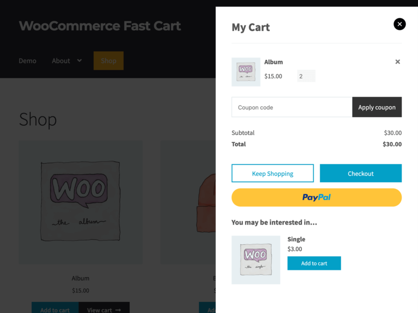Remove the Album item from cart
The image size is (418, 313).
click(398, 62)
